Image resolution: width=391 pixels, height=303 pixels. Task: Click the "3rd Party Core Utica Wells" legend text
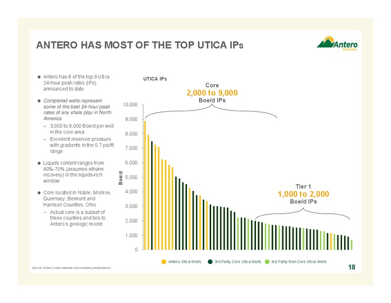pyautogui.click(x=238, y=262)
